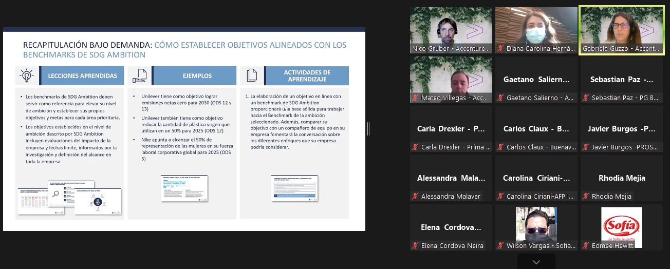The height and width of the screenshot is (269, 670).
Task: Select the Lecciones Aprendidas header on slide
Action: pos(82,75)
